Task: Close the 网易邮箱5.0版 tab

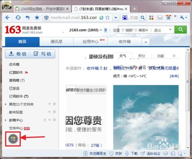Action: [126, 9]
